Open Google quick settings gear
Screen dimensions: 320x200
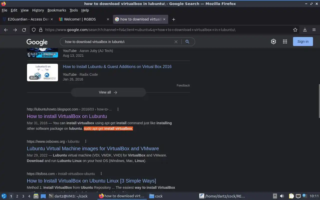point(273,42)
